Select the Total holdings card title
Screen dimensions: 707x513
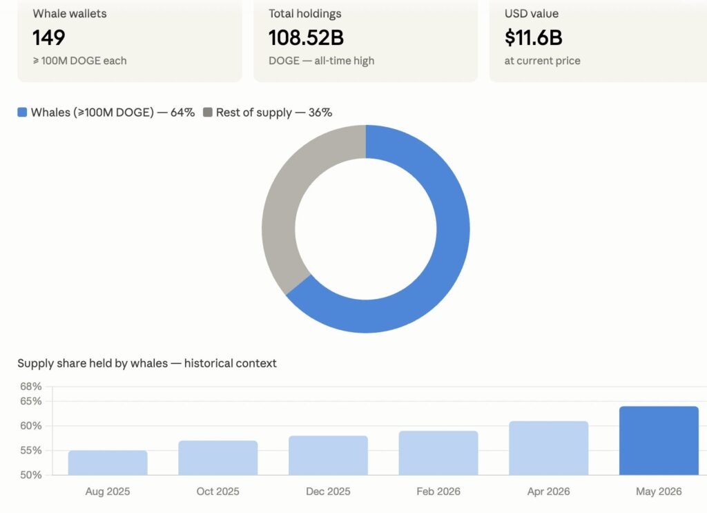[x=304, y=14]
